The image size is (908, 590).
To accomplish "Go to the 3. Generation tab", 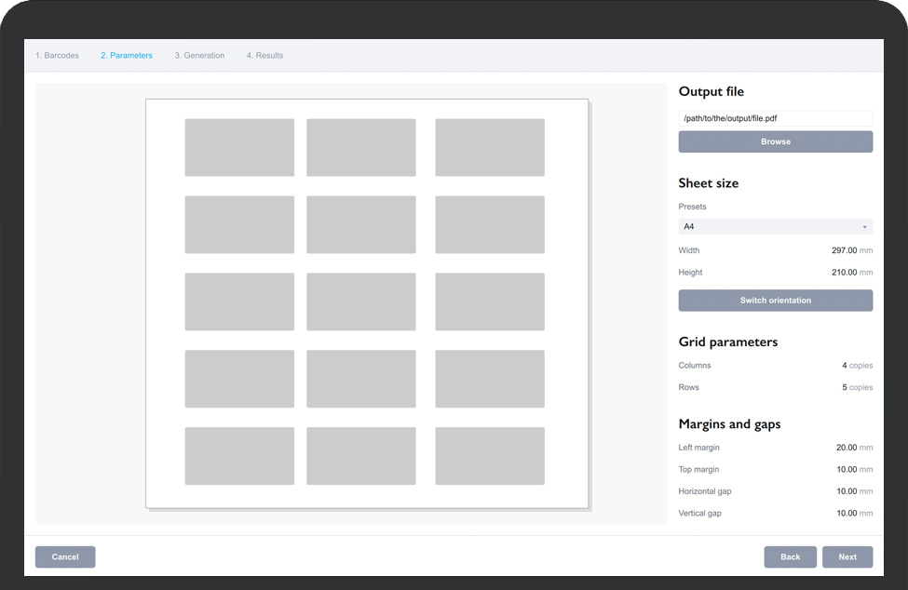I will pyautogui.click(x=199, y=56).
